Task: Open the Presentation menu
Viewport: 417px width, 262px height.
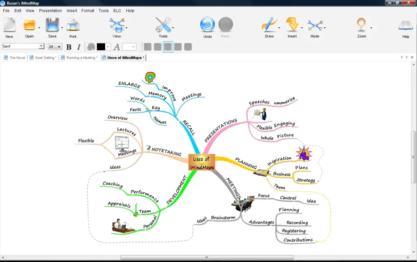Action: (x=50, y=11)
